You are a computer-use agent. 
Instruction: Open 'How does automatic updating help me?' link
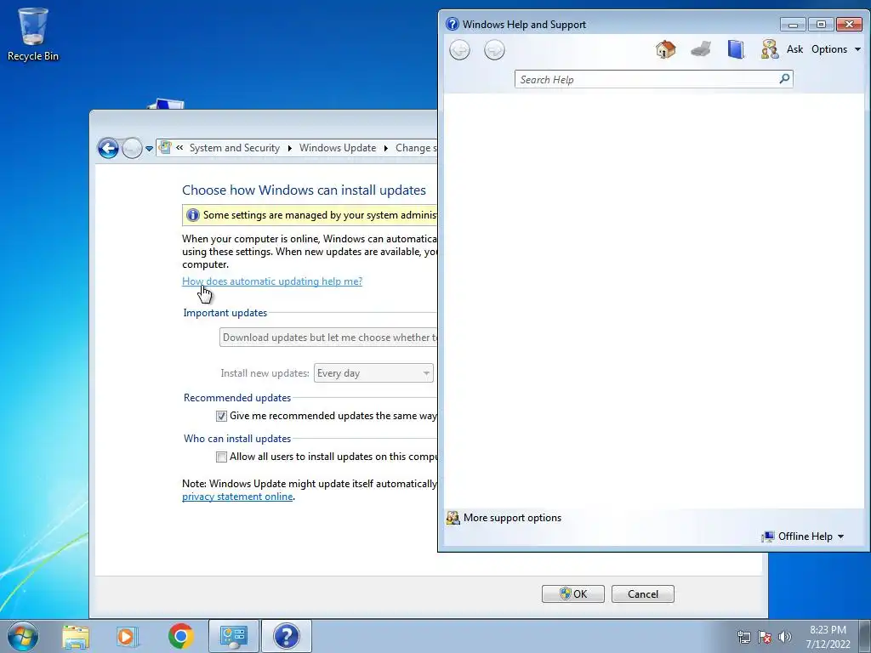pos(272,281)
